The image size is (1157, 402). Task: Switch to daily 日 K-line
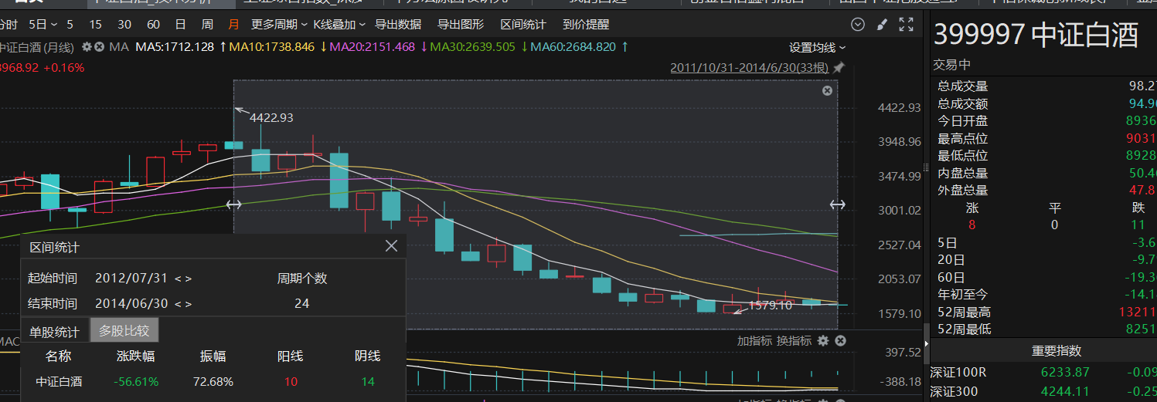[180, 24]
